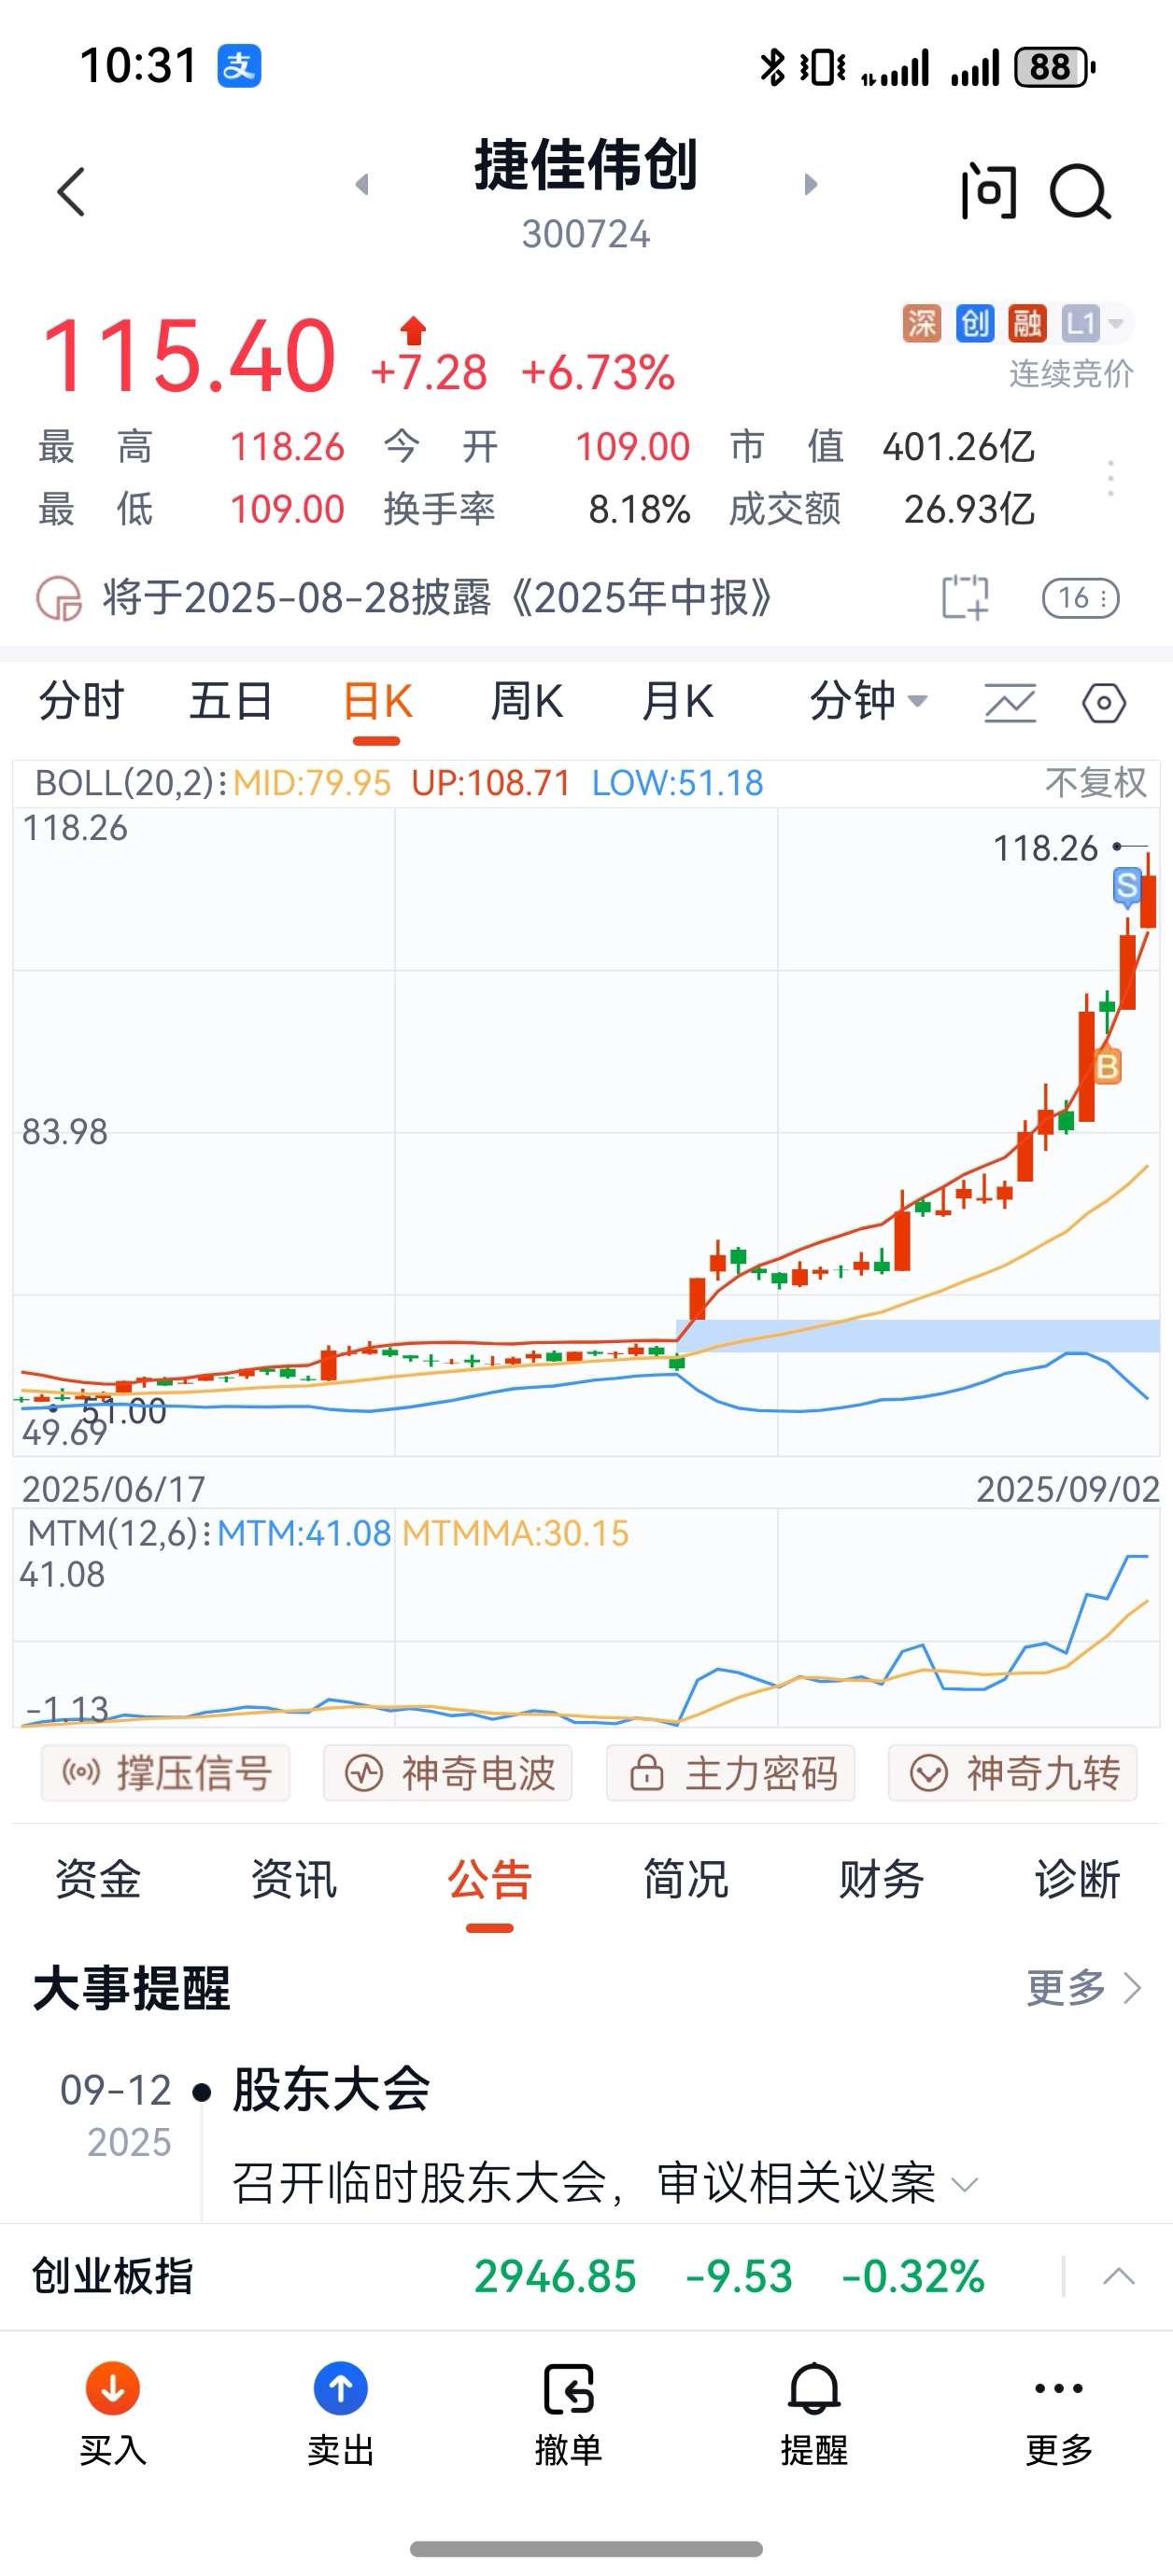
Task: Tap 2025/09/02 chart end date
Action: coord(1067,1489)
